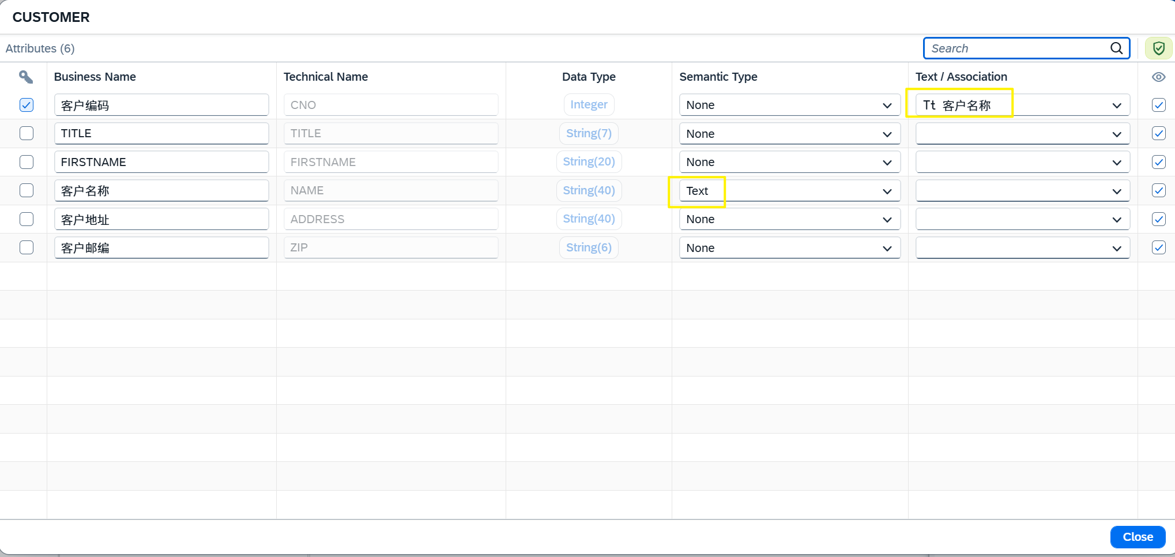Click the eye visibility column header icon
Screen dimensions: 1175x557
click(1158, 77)
